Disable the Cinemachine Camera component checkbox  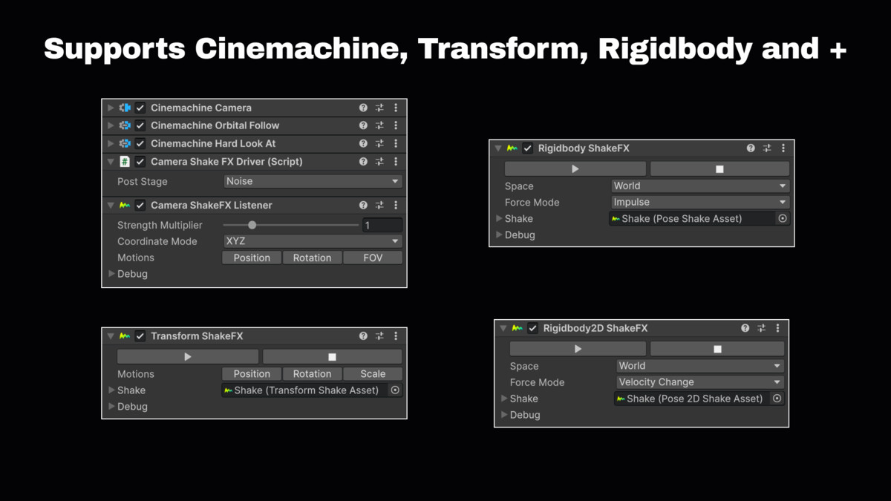tap(140, 108)
